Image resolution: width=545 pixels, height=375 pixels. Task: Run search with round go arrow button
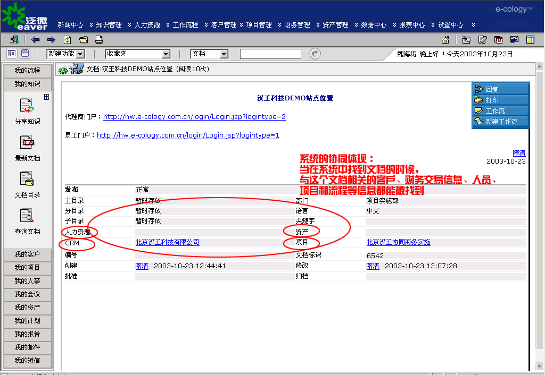point(315,54)
